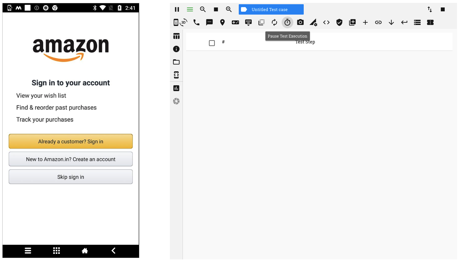Tap the Android home navigation icon
The width and height of the screenshot is (459, 260).
point(85,251)
